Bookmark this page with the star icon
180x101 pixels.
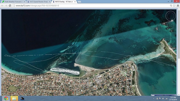click(x=174, y=6)
